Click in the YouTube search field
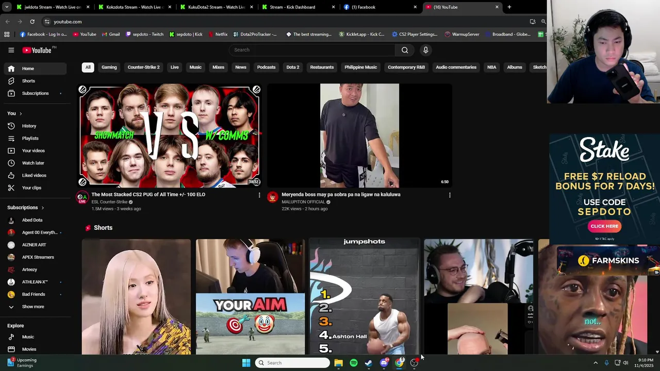Viewport: 660px width, 371px height. click(312, 50)
